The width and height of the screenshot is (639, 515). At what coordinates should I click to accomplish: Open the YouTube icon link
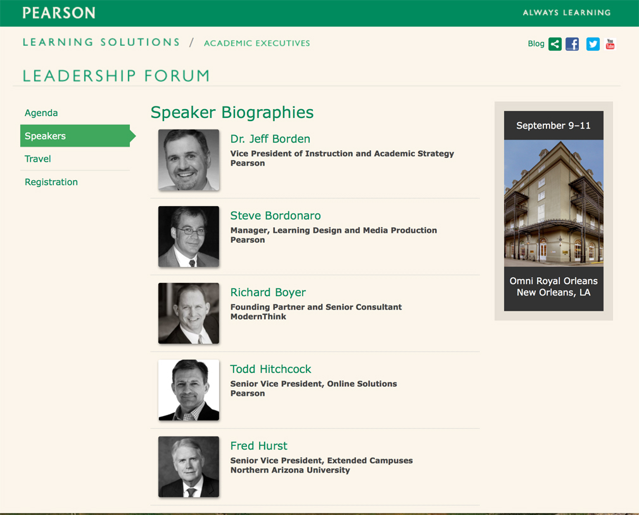coord(610,44)
